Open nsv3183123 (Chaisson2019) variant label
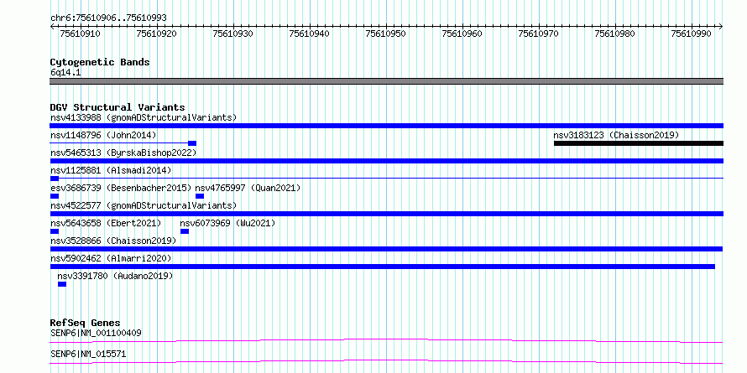Viewport: 747px width, 373px height. pyautogui.click(x=616, y=135)
